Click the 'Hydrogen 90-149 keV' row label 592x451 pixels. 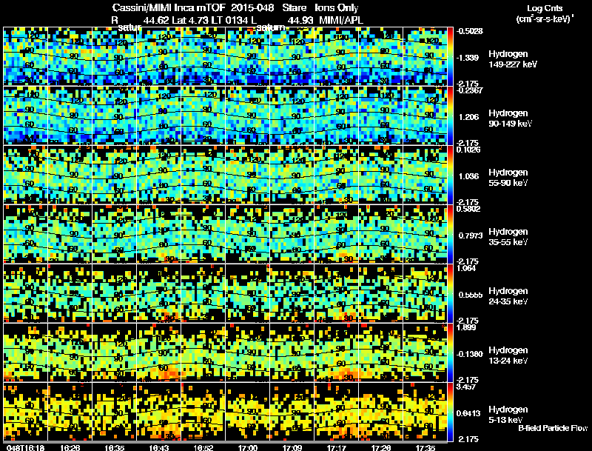click(x=511, y=118)
